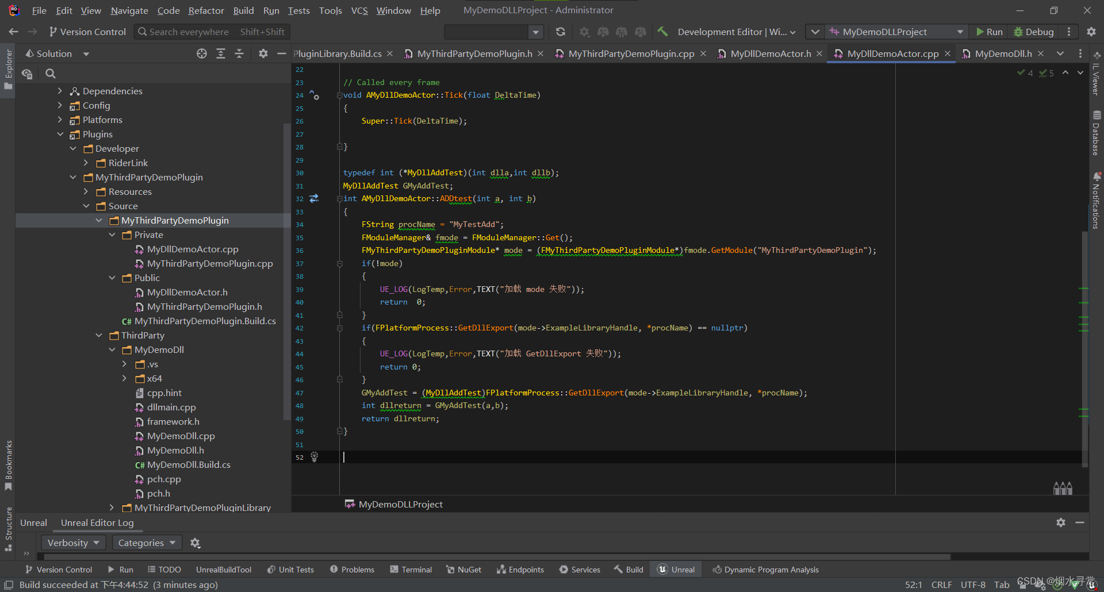The height and width of the screenshot is (592, 1104).
Task: Open the Refactor menu
Action: pos(206,10)
